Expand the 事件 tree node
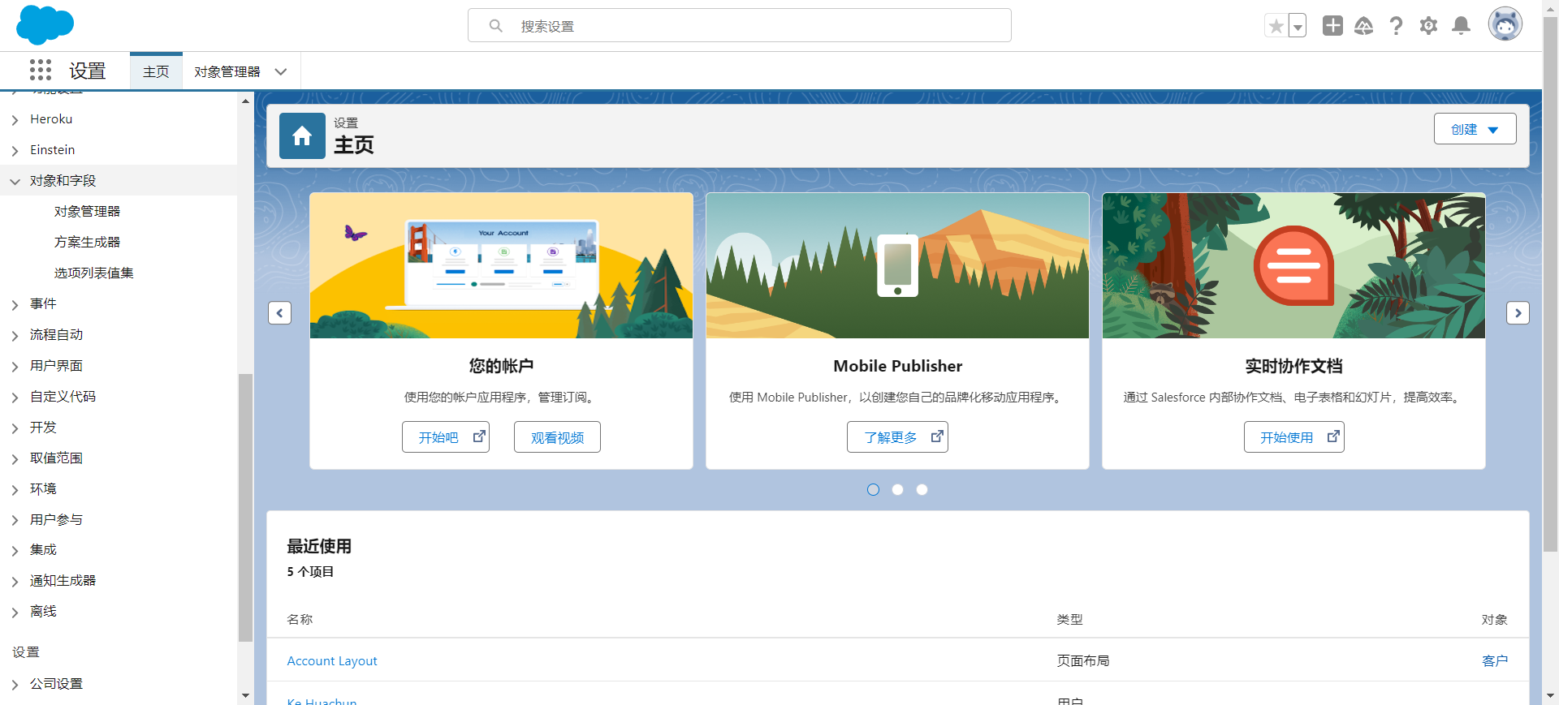Image resolution: width=1559 pixels, height=705 pixels. tap(15, 305)
